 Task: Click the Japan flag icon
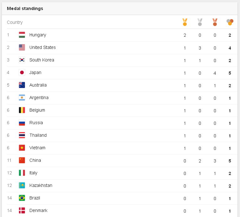22,72
